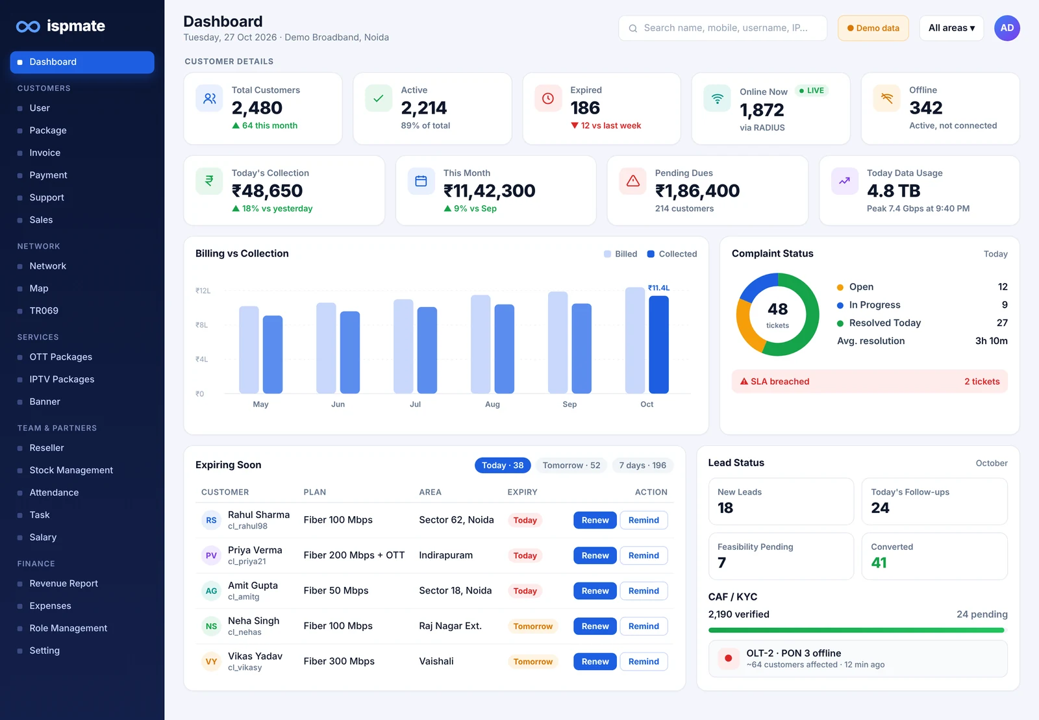Viewport: 1039px width, 720px height.
Task: Switch to Tomorrow · 52 expiring filter
Action: 571,466
